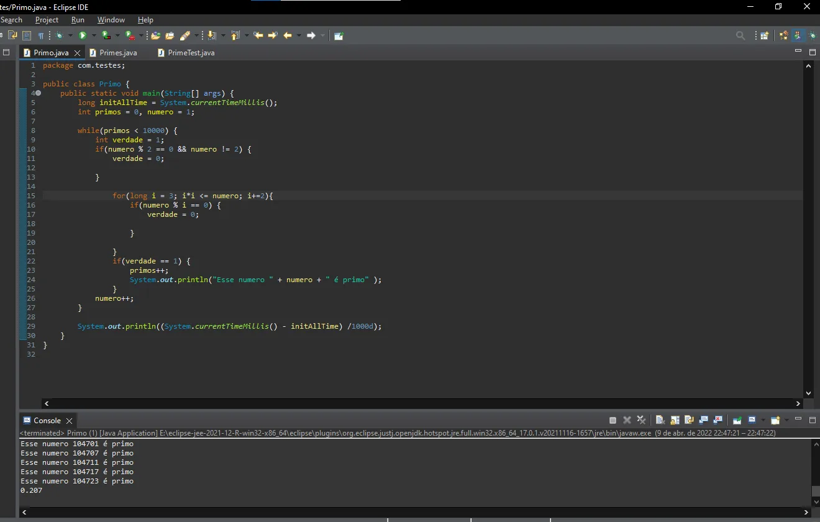Switch to the Primes.java editor tab

point(118,53)
